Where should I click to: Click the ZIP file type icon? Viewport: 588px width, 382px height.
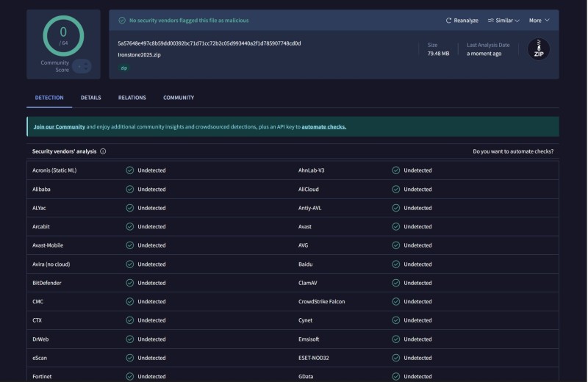pyautogui.click(x=539, y=48)
